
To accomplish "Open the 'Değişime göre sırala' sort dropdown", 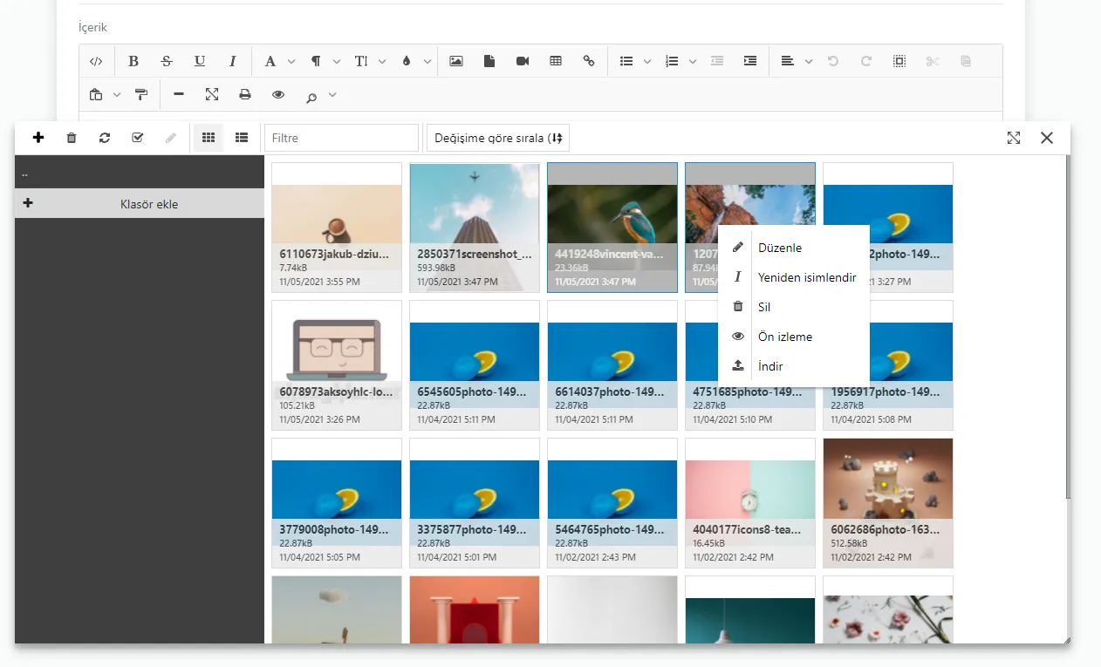I will (498, 138).
